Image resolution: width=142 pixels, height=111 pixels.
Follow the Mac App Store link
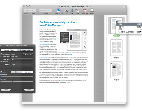point(54,40)
